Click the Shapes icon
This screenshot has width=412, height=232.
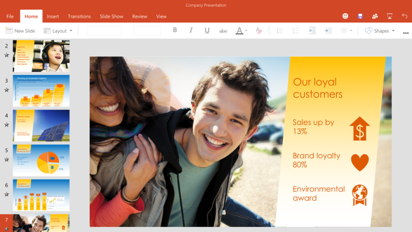point(368,31)
